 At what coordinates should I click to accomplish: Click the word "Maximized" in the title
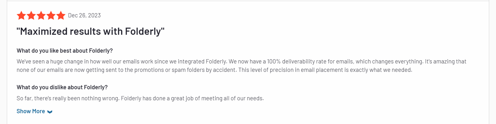tap(44, 32)
